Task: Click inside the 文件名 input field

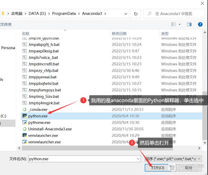Action: click(x=85, y=159)
